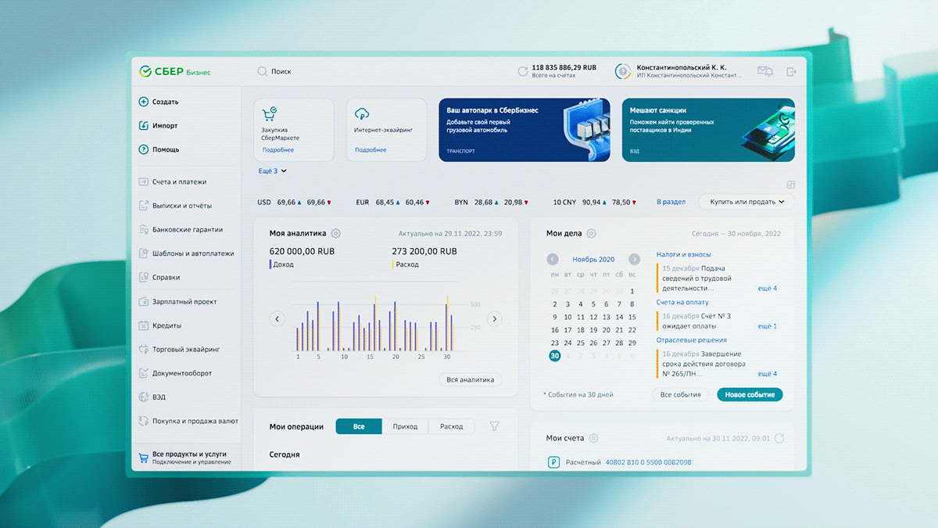Click the Создать plus icon
This screenshot has width=938, height=528.
coord(143,102)
